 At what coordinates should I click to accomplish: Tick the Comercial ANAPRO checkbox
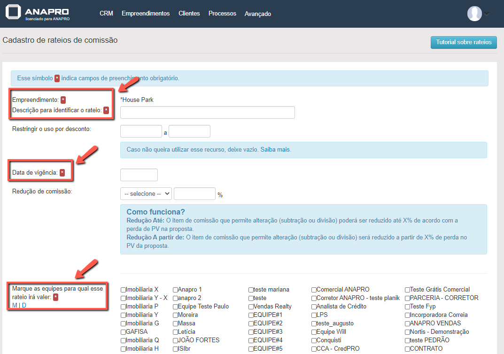(x=314, y=290)
